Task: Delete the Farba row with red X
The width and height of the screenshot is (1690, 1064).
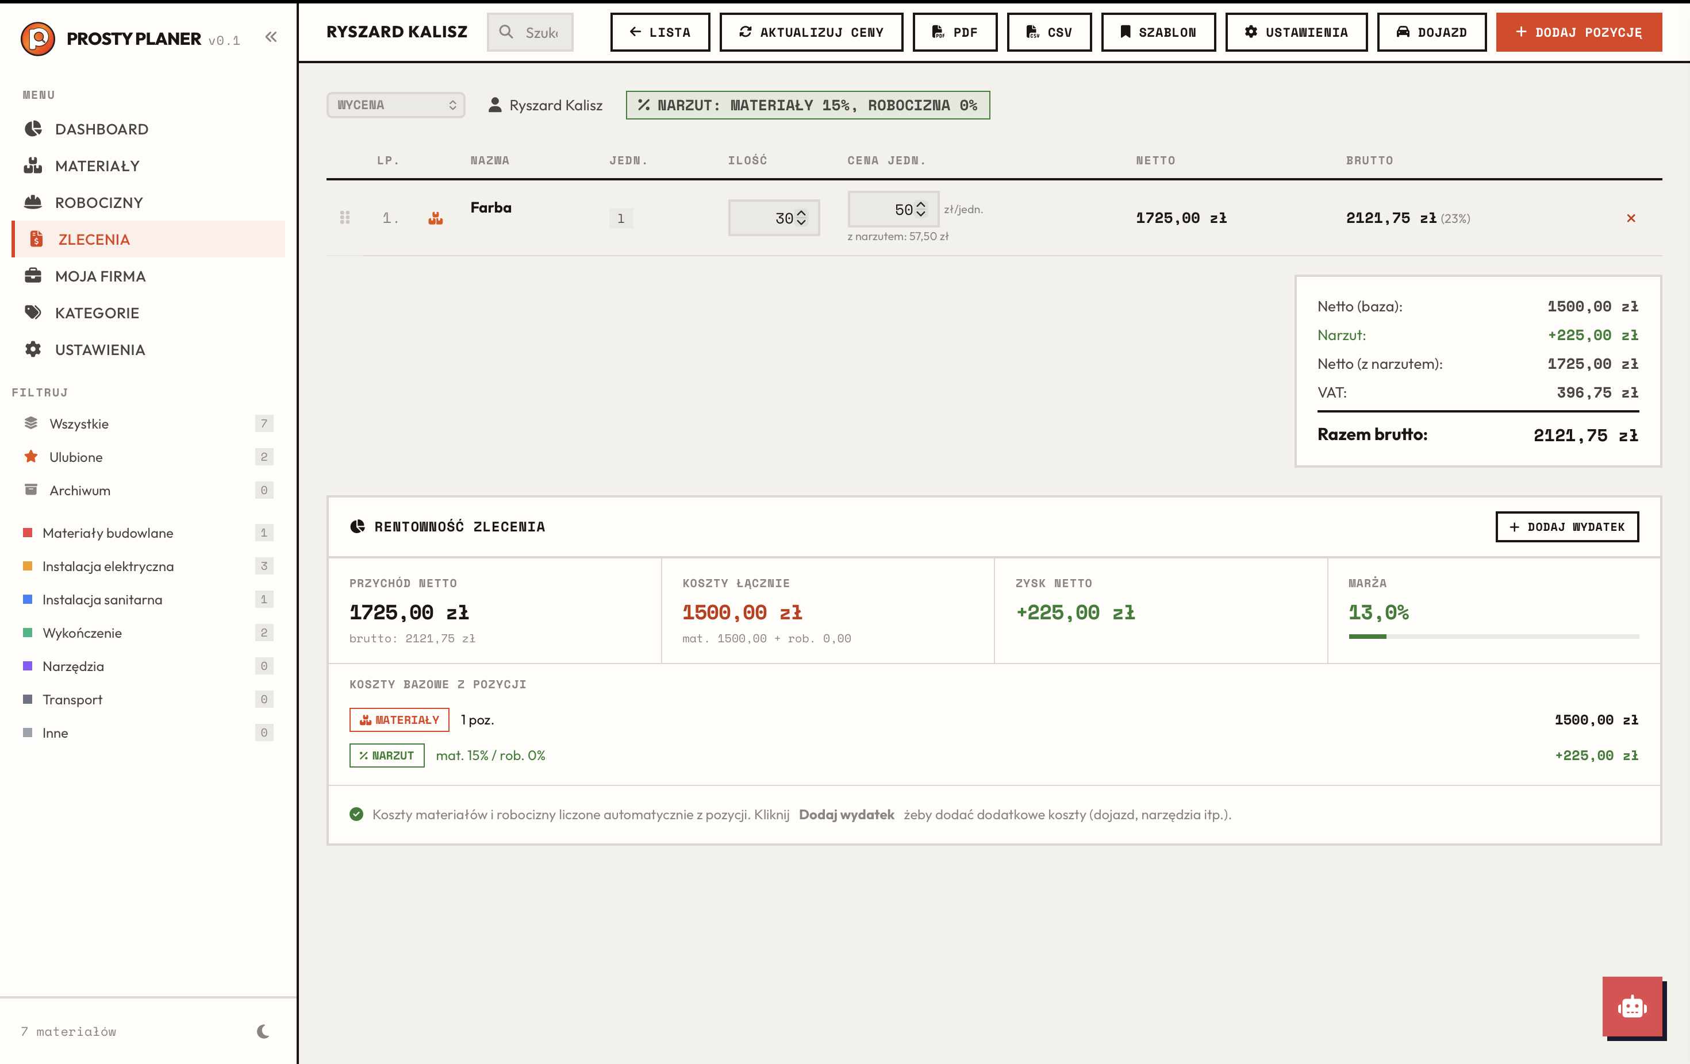Action: click(1630, 218)
